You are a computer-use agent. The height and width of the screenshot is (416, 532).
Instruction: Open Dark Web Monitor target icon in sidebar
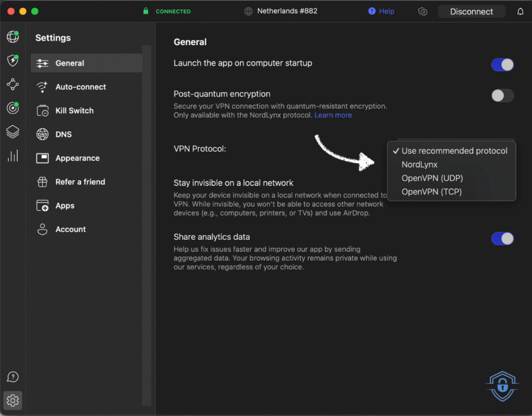click(x=13, y=108)
